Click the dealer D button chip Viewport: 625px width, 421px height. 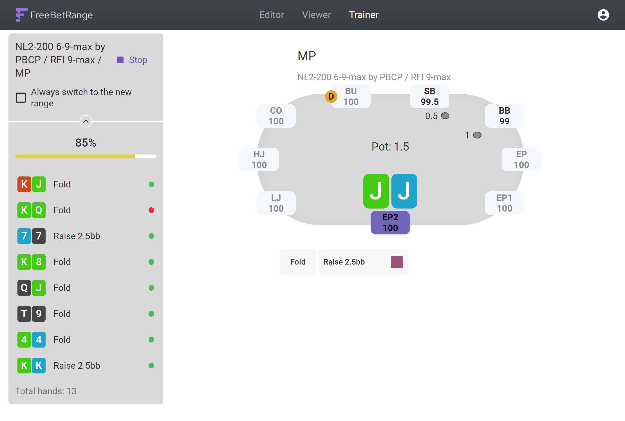tap(331, 97)
